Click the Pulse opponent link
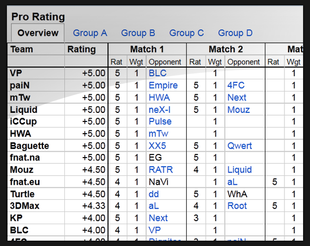 click(x=160, y=122)
